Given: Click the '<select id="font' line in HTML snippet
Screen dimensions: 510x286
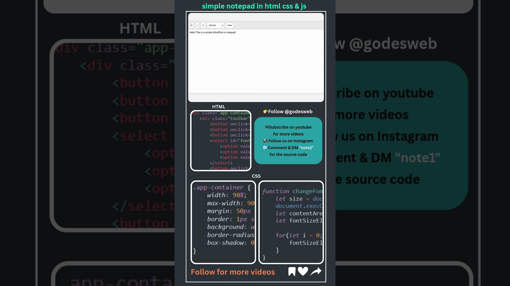Looking at the screenshot, I should (230, 141).
